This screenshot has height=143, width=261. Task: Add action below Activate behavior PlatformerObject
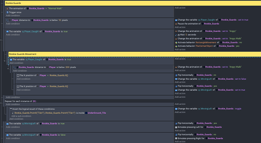tap(180, 50)
